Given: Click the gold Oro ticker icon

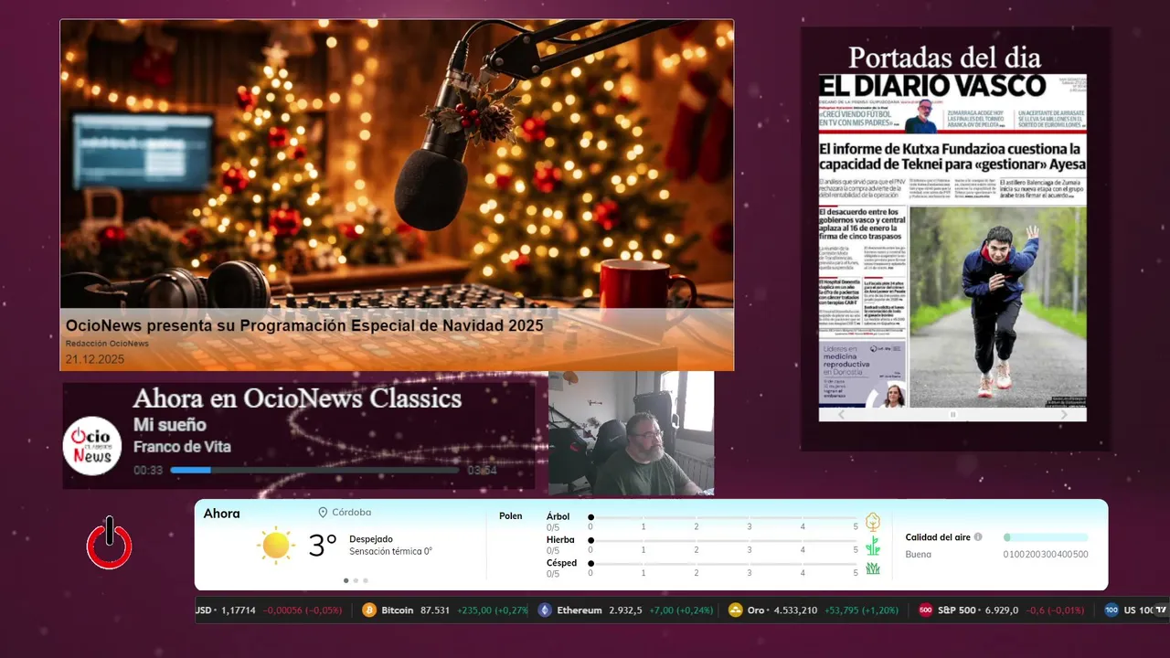Looking at the screenshot, I should coord(736,610).
